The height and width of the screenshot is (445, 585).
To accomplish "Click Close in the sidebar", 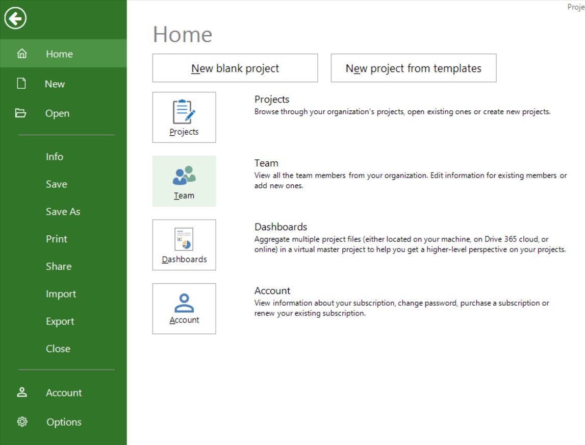I will point(58,348).
